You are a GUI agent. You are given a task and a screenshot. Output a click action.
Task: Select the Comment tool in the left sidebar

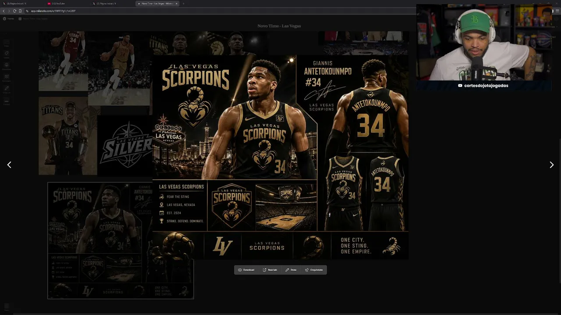coord(7,78)
